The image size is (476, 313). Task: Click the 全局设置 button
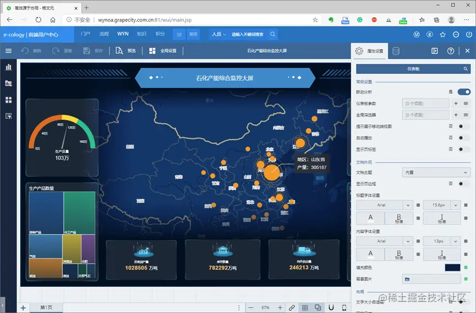point(163,51)
